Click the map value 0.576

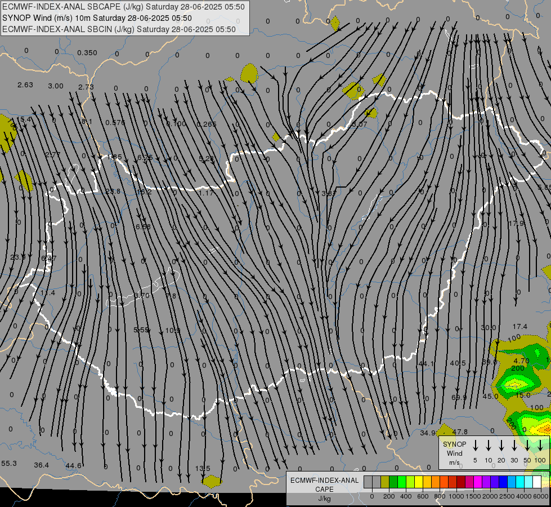coord(115,122)
